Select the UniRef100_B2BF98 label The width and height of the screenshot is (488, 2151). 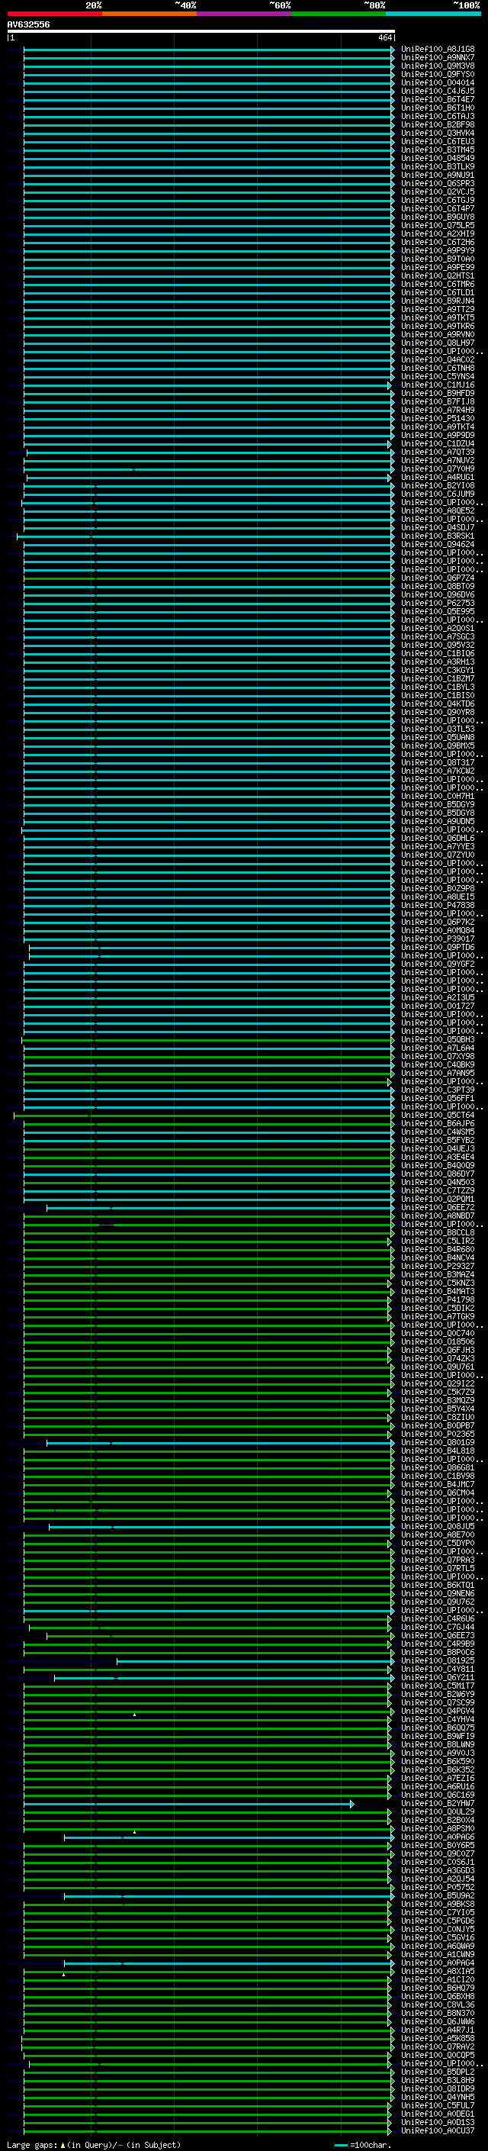438,124
